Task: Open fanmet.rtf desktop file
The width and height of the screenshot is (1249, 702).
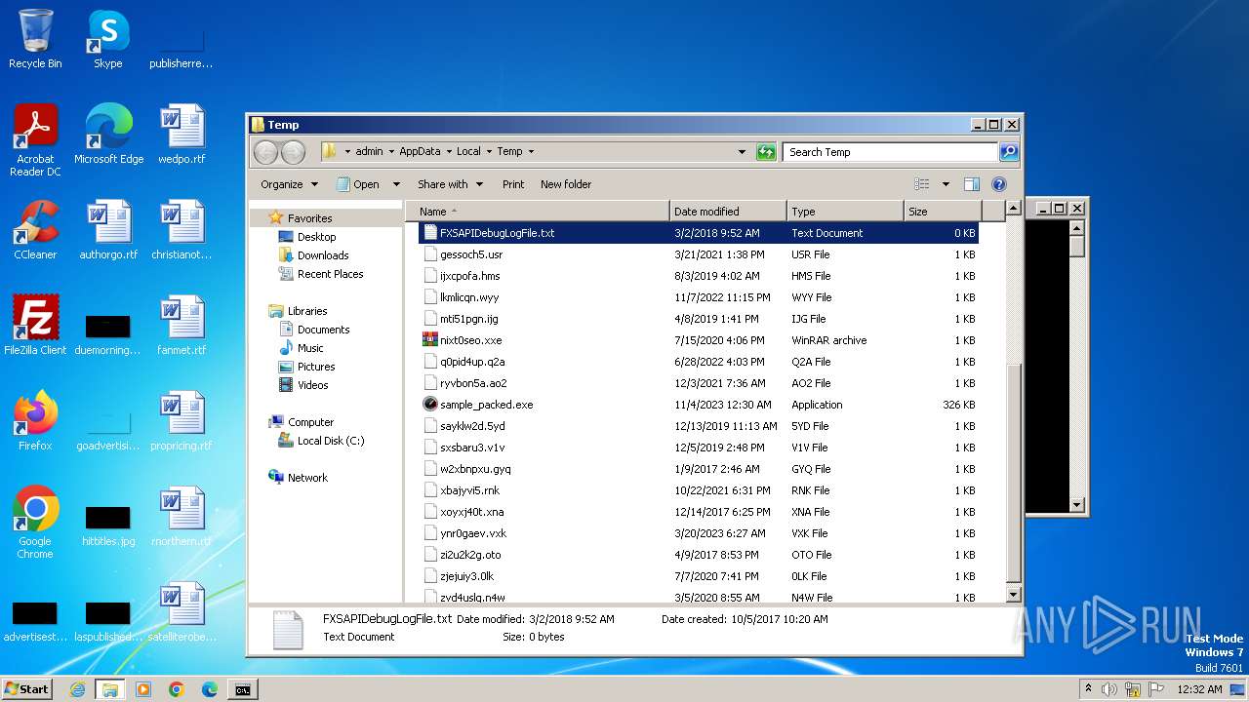Action: (x=181, y=326)
